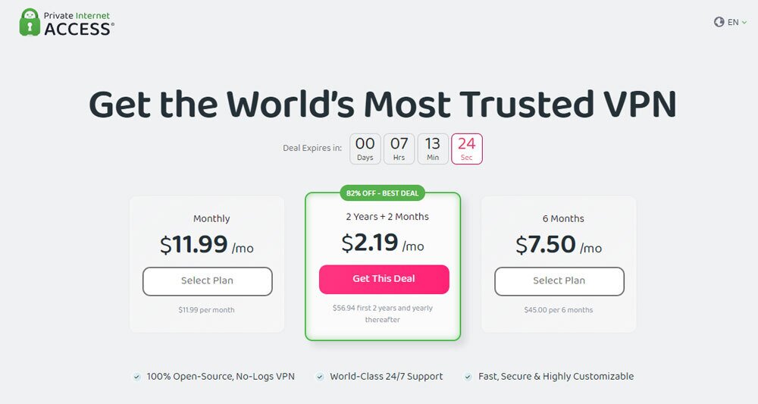This screenshot has height=404, width=758.
Task: Click the $11.99 /mo price text
Action: coord(207,245)
